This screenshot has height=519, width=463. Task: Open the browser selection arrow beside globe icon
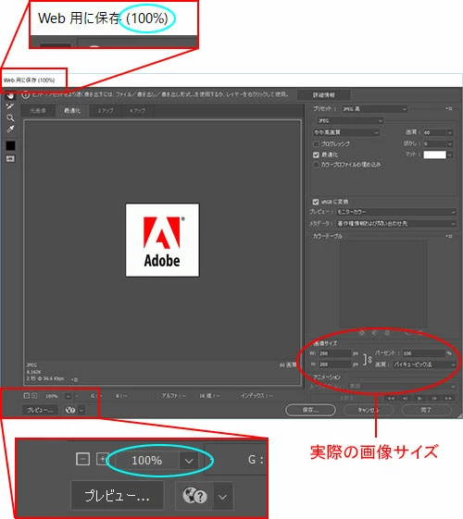coord(81,410)
